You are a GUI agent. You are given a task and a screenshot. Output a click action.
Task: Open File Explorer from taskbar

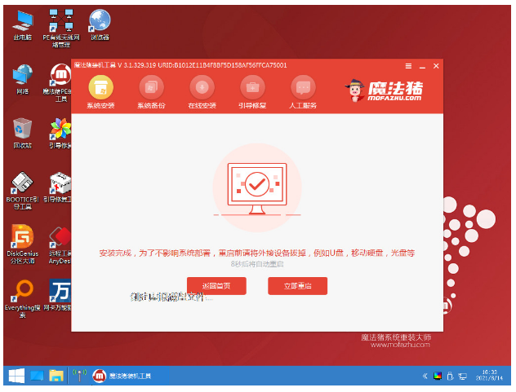coord(56,376)
